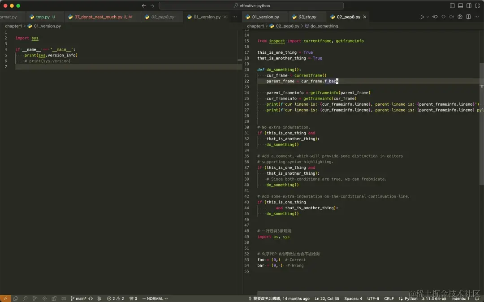Switch branch via main* indicator
The height and width of the screenshot is (302, 484).
coord(78,298)
